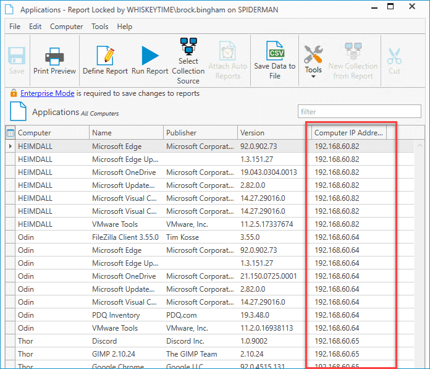Click the Attach Auto Reports clock icon

coord(227,51)
